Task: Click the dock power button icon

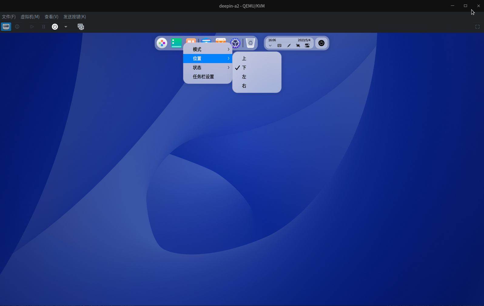Action: pyautogui.click(x=321, y=43)
